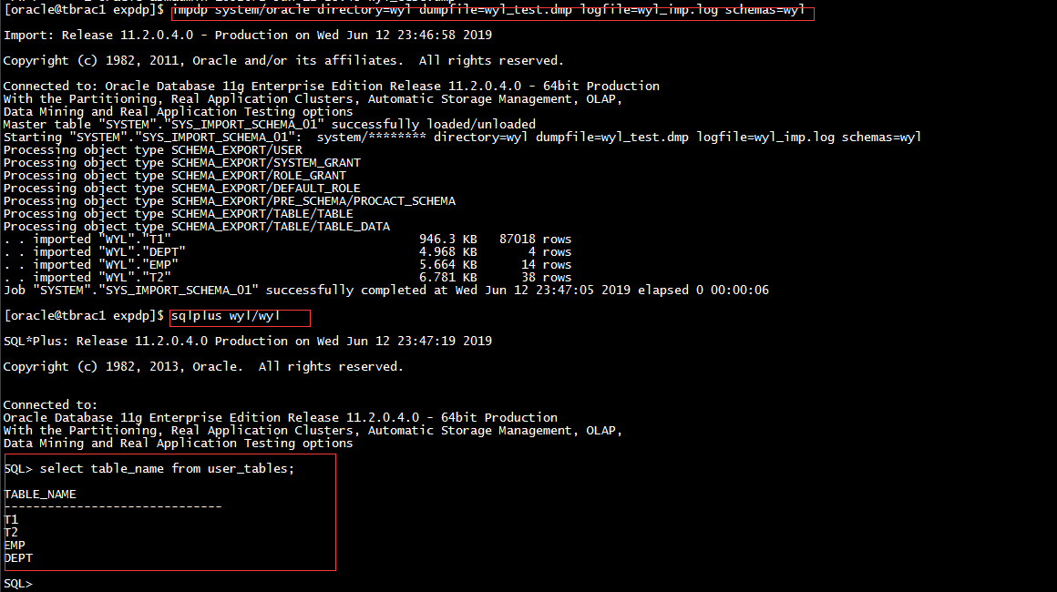The height and width of the screenshot is (592, 1057).
Task: Select the T1 table name in results
Action: (x=11, y=519)
